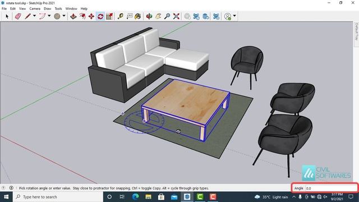Select the Line pencil tool
This screenshot has height=202, width=359.
click(x=28, y=16)
